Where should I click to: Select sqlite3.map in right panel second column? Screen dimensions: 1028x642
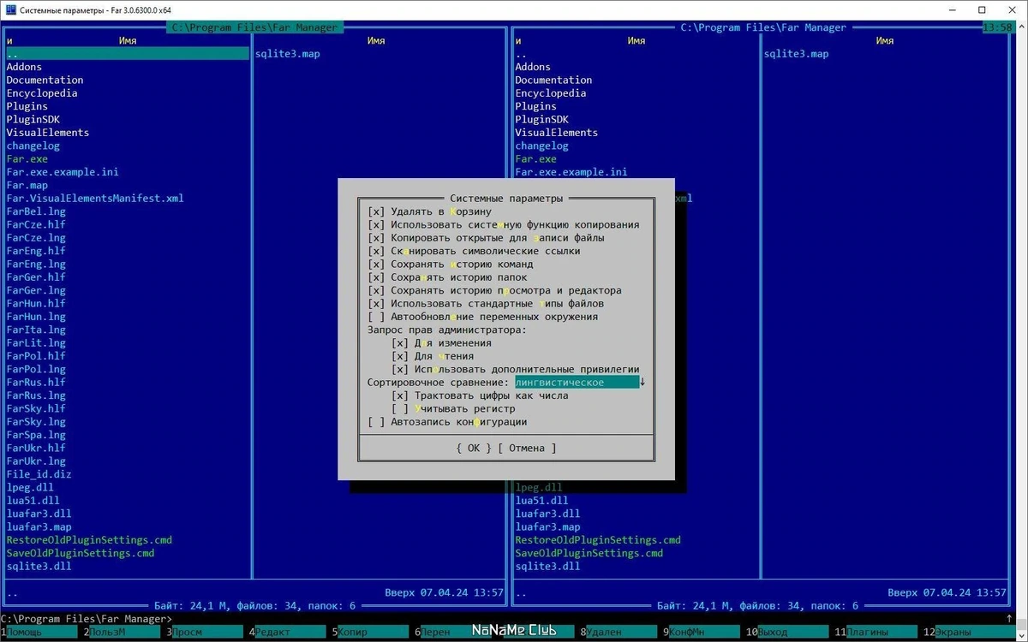coord(796,53)
